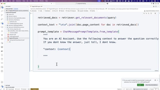The width and height of the screenshot is (160, 90).
Task: Click Clear All Outputs button
Action: [x=71, y=11]
